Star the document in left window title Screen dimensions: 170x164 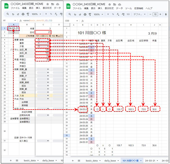48,4
